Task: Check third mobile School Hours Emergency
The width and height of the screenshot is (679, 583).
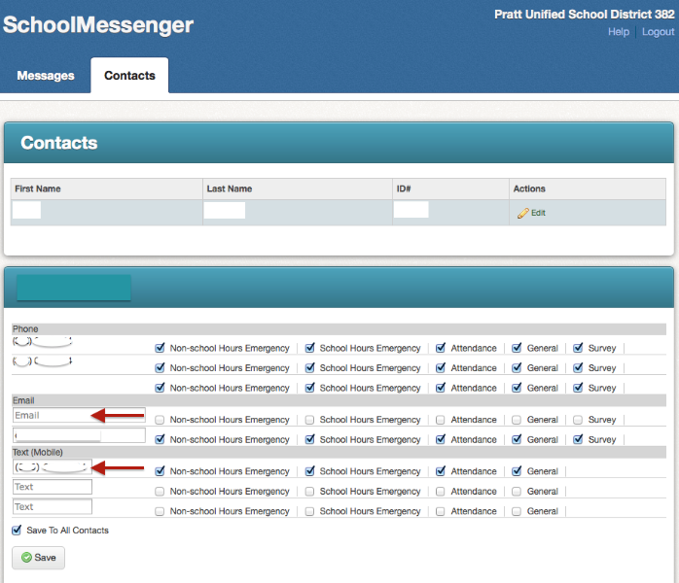Action: [309, 511]
